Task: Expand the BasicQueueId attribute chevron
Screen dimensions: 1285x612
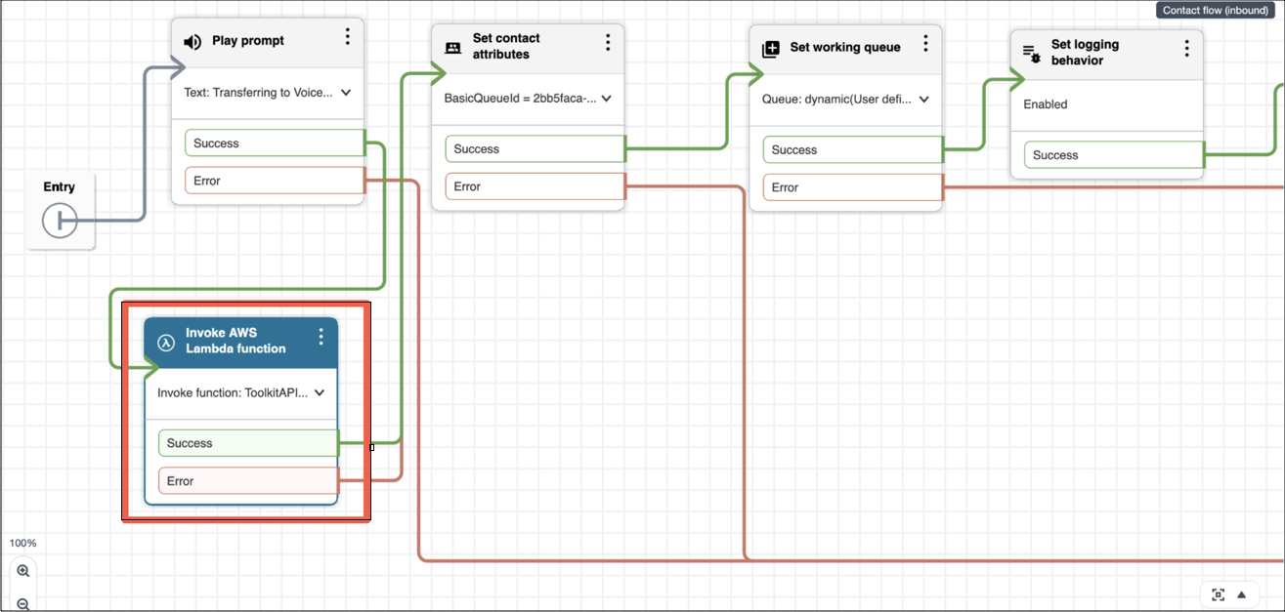Action: pyautogui.click(x=606, y=99)
